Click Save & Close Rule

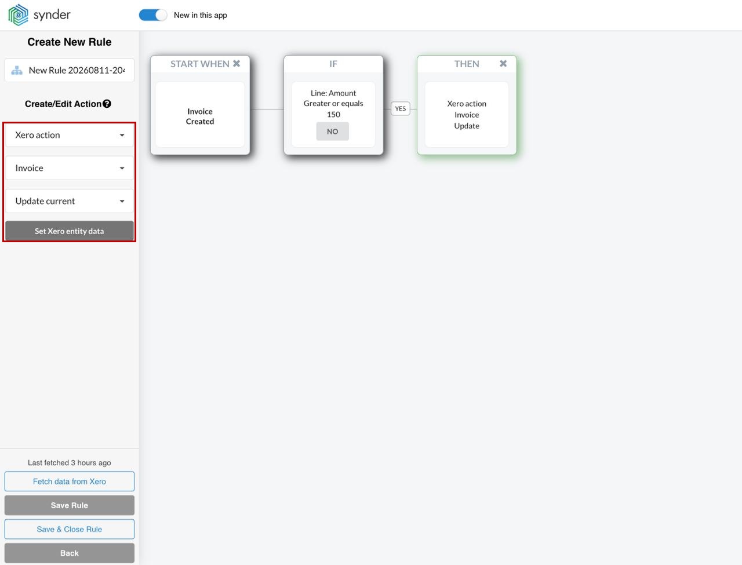pos(70,529)
